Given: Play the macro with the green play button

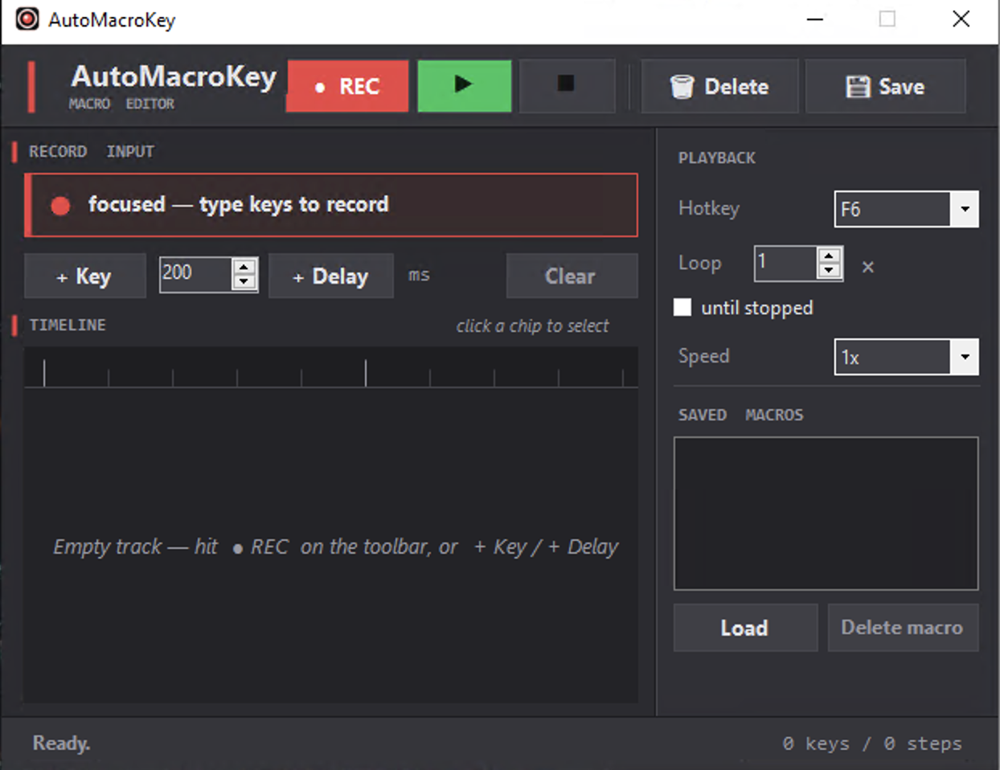Looking at the screenshot, I should click(x=464, y=86).
